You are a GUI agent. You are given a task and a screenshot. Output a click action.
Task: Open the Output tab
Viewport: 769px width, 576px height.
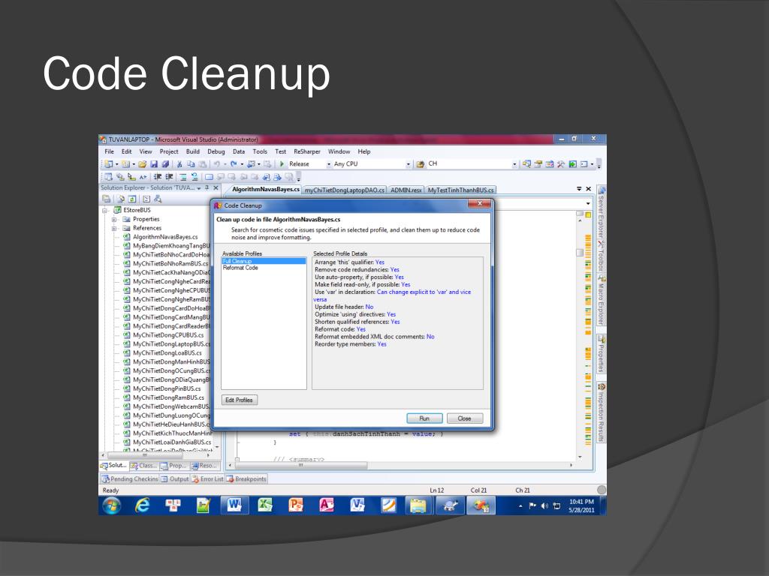[175, 479]
